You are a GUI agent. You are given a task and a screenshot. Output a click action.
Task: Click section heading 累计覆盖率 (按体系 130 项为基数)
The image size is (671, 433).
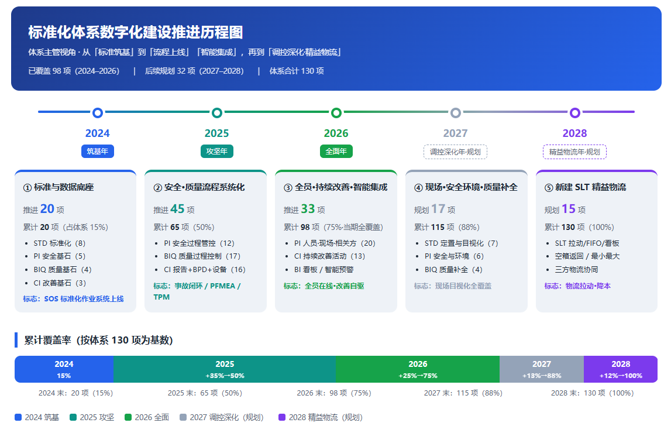click(98, 340)
